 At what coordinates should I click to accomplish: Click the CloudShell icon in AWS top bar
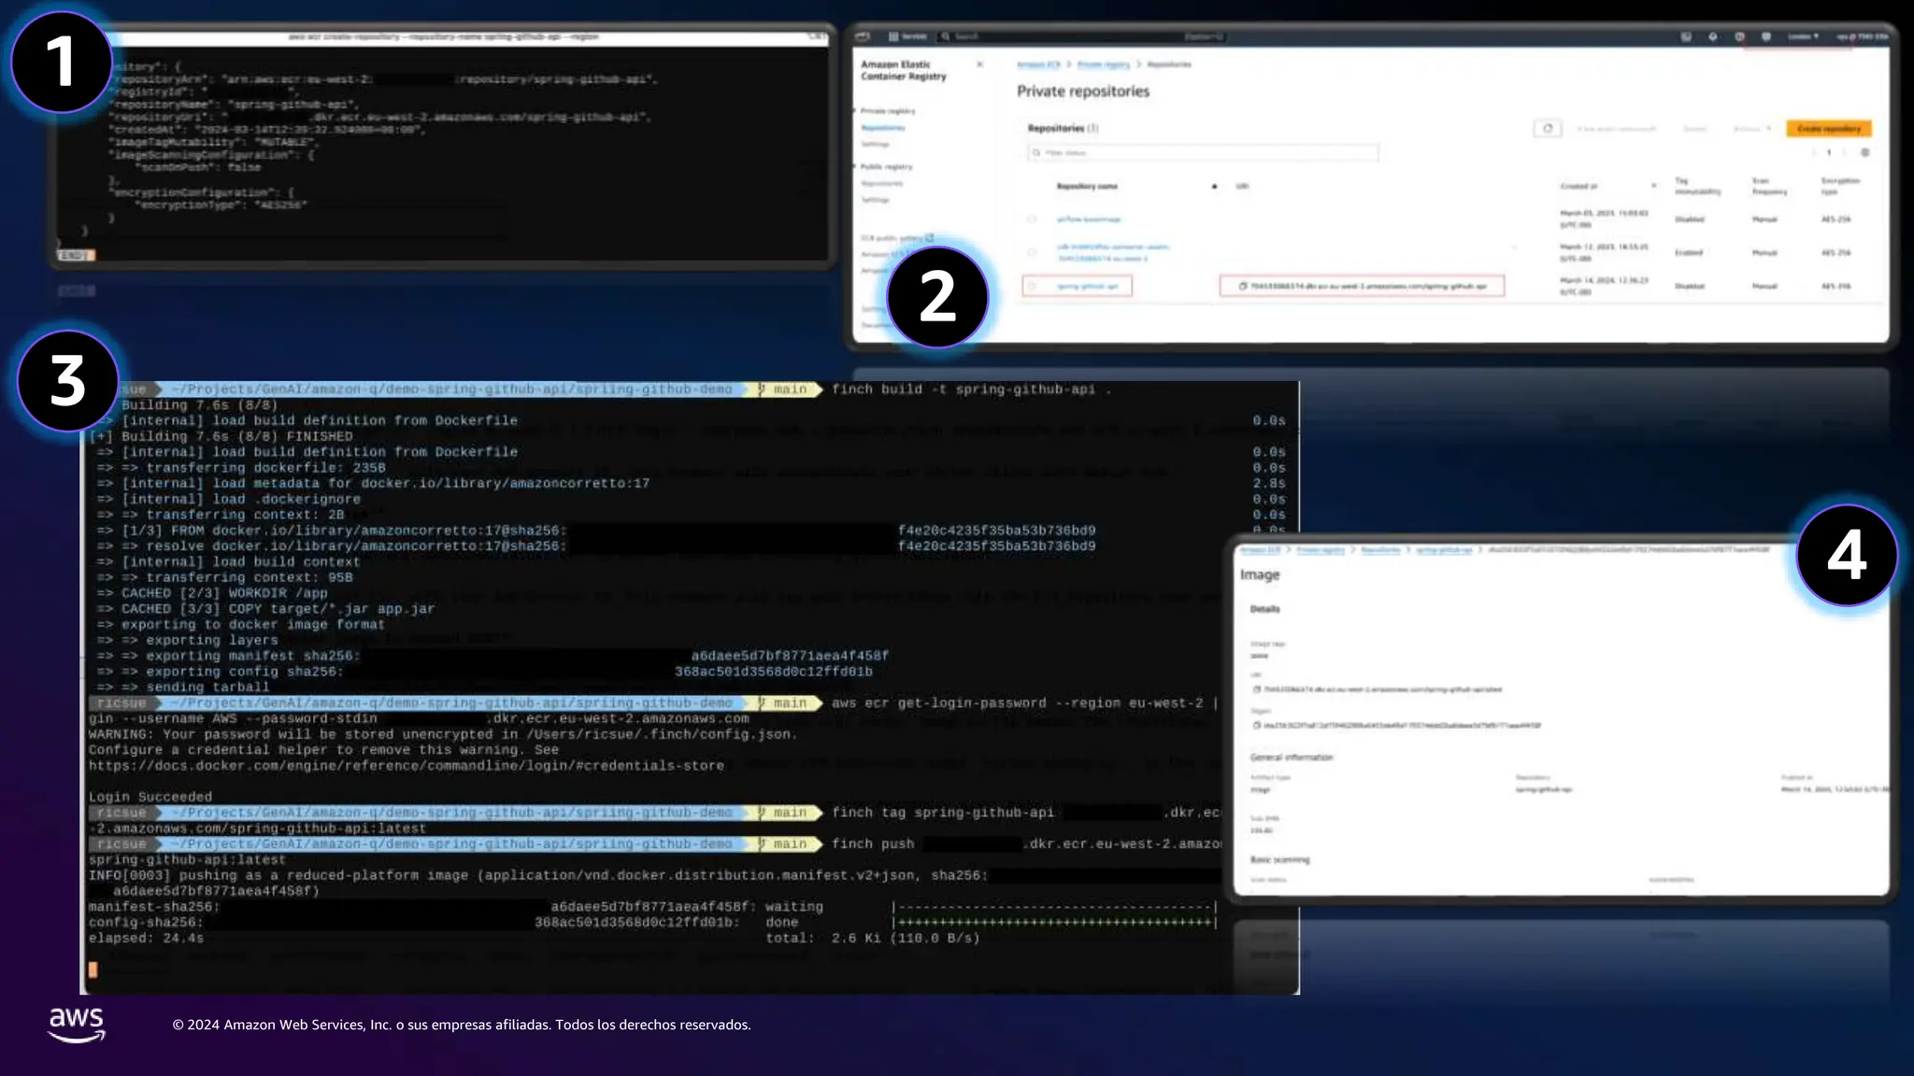[1686, 36]
